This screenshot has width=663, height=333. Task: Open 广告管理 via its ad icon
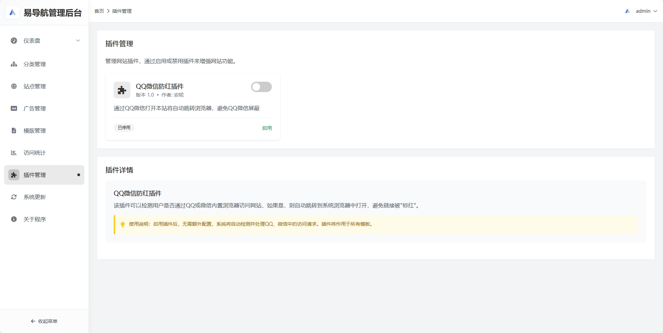tap(14, 108)
